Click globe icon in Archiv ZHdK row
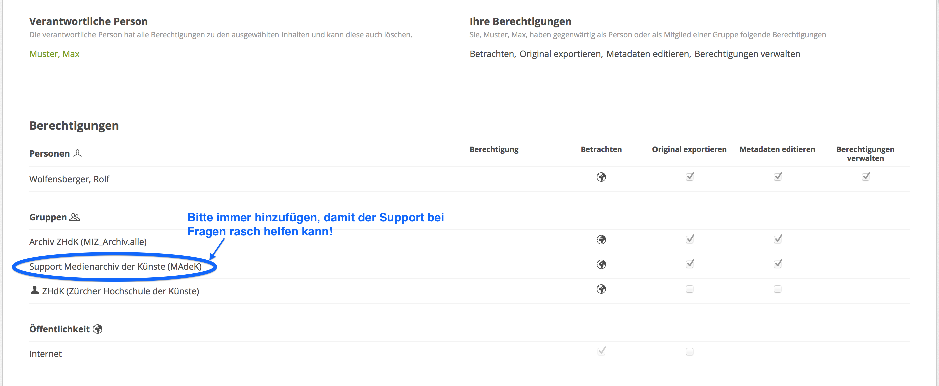Screen dimensions: 939x386 tap(601, 240)
